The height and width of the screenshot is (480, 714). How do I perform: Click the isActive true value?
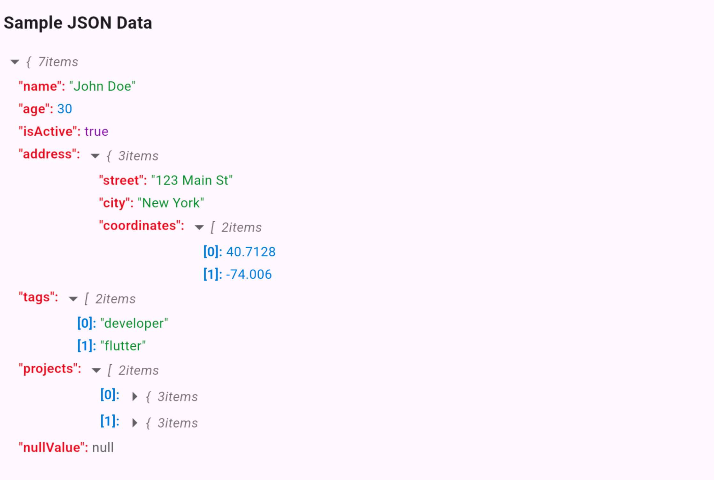[96, 131]
